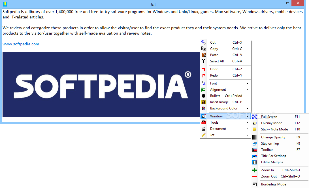
Task: Toggle Bullets formatting entry
Action: click(x=226, y=96)
